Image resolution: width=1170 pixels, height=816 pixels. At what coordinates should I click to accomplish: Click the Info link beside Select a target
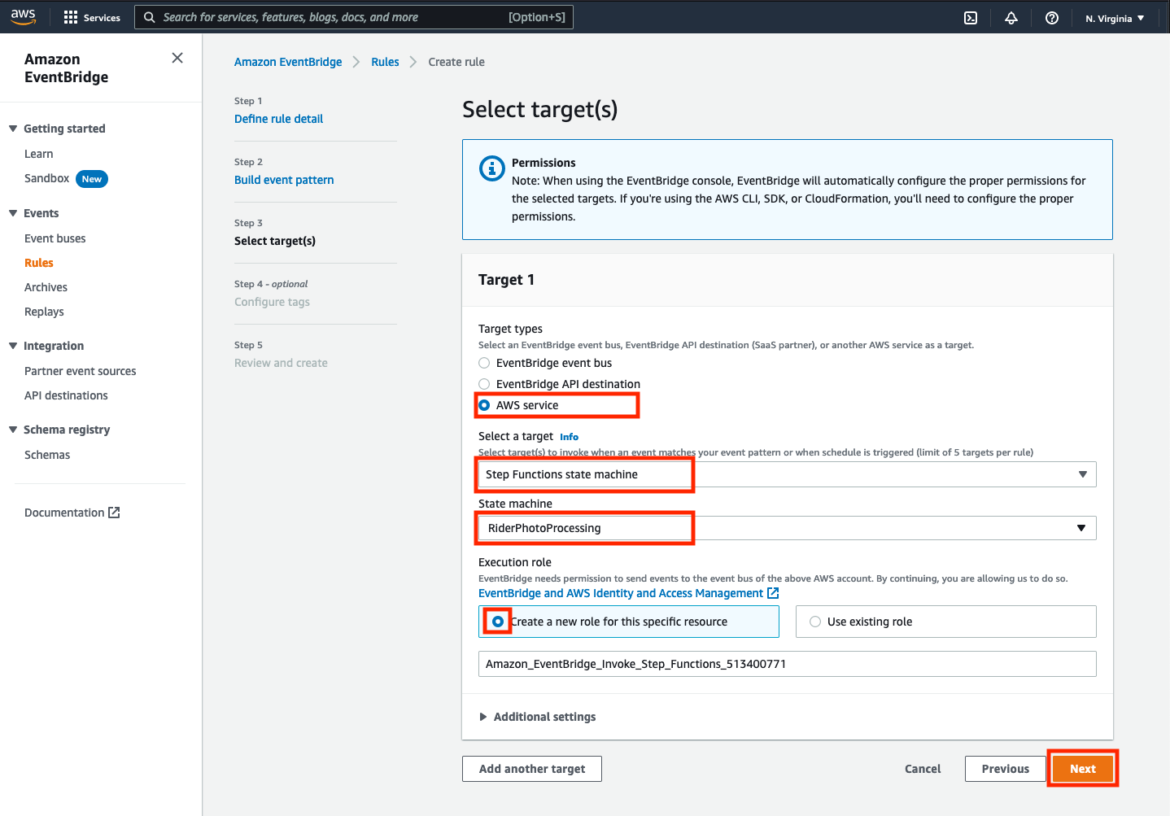(569, 437)
